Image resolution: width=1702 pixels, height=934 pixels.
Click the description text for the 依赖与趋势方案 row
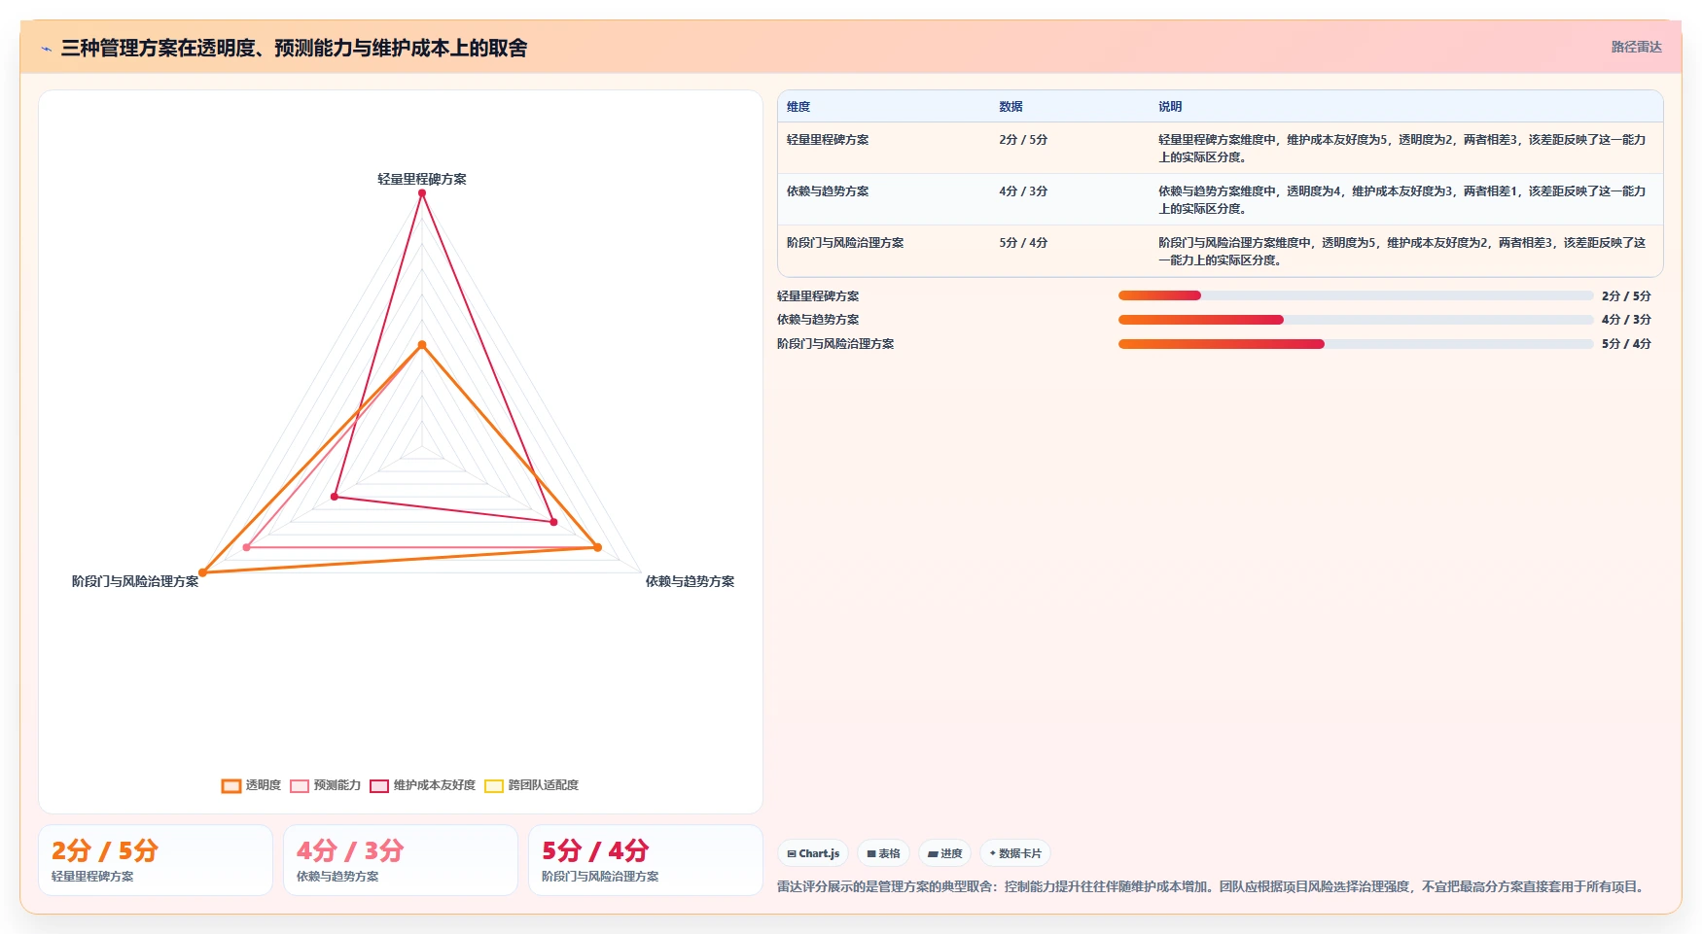pyautogui.click(x=1401, y=200)
